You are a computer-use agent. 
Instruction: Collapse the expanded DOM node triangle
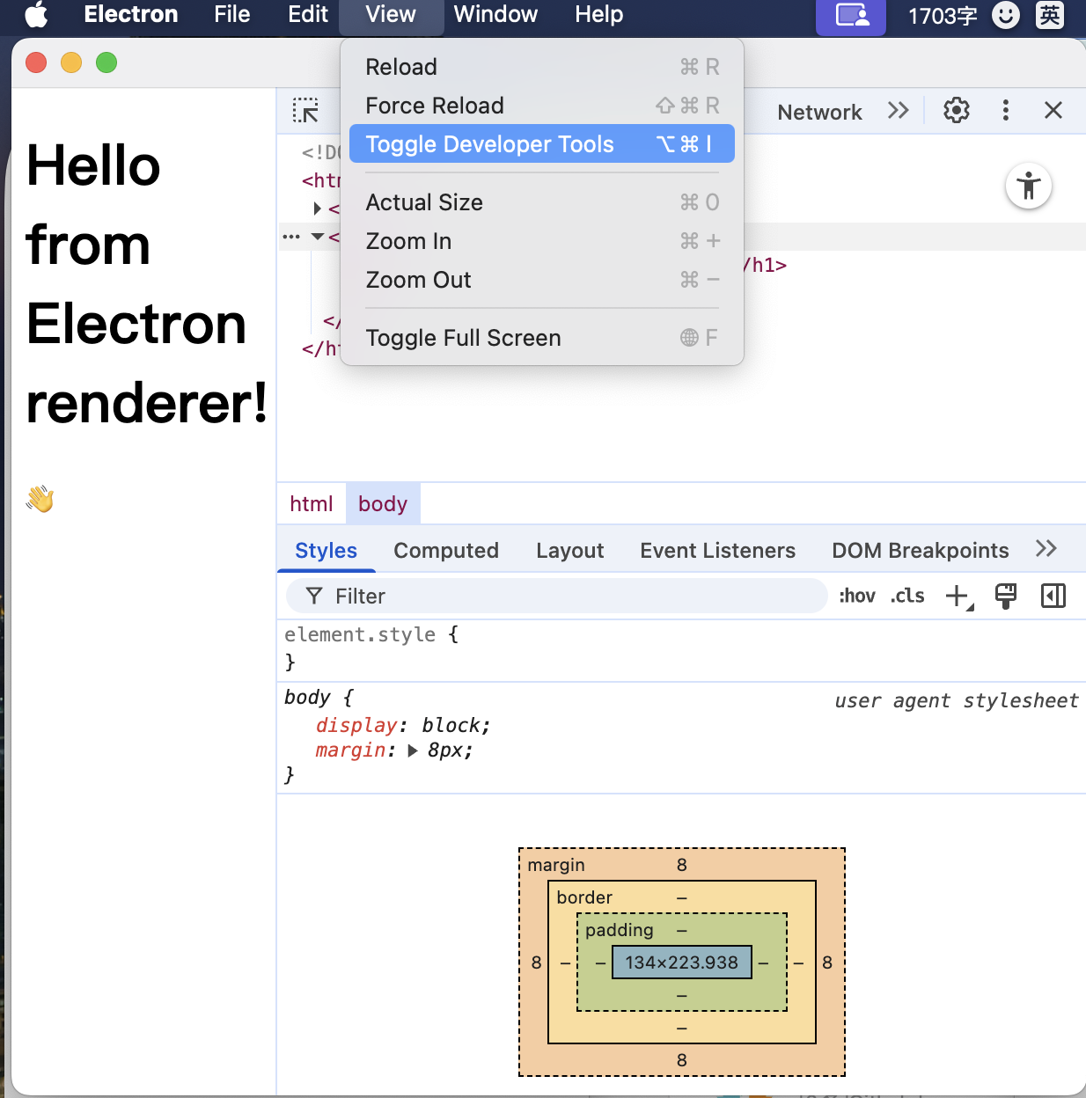(x=318, y=237)
